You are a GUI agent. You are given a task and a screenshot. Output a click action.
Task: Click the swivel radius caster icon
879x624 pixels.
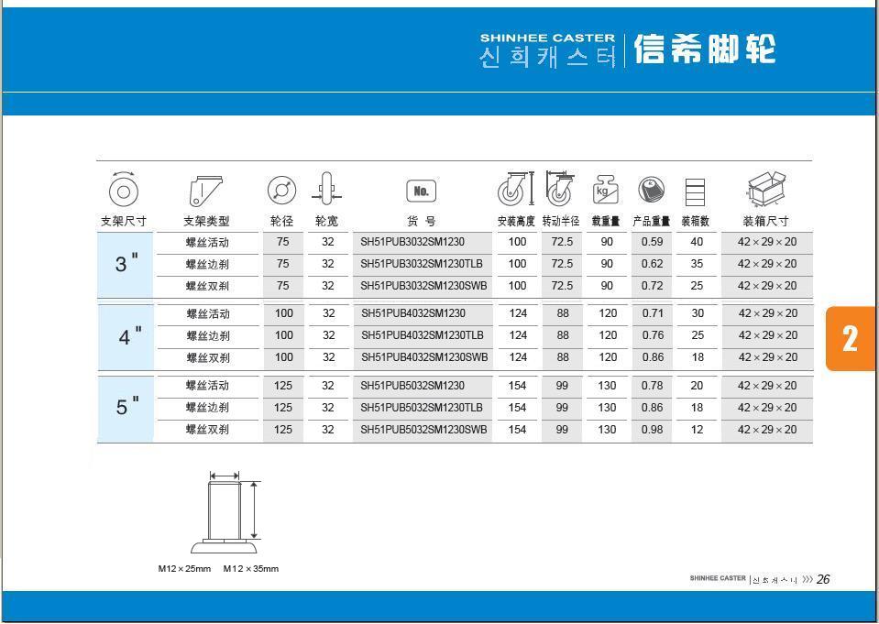(559, 189)
